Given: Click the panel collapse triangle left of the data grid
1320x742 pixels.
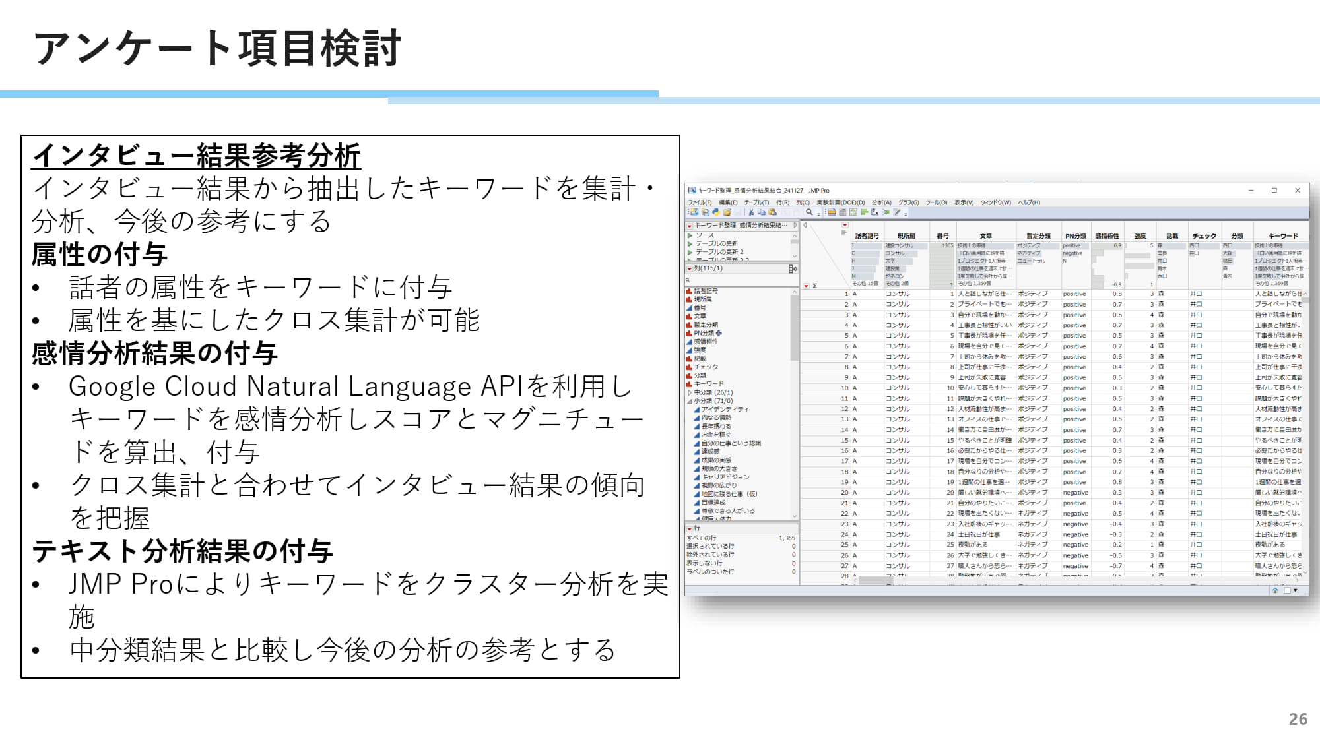Looking at the screenshot, I should pos(805,226).
